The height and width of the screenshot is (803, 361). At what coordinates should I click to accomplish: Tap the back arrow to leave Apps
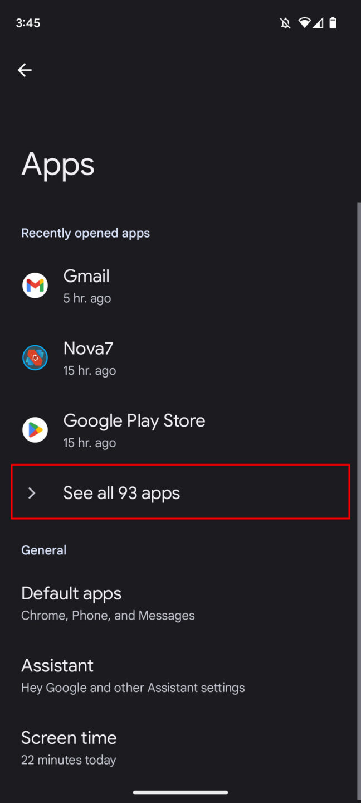tap(25, 70)
